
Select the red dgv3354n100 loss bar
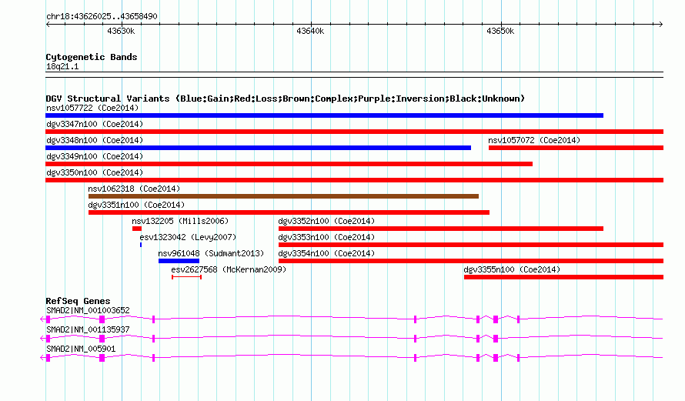click(471, 261)
